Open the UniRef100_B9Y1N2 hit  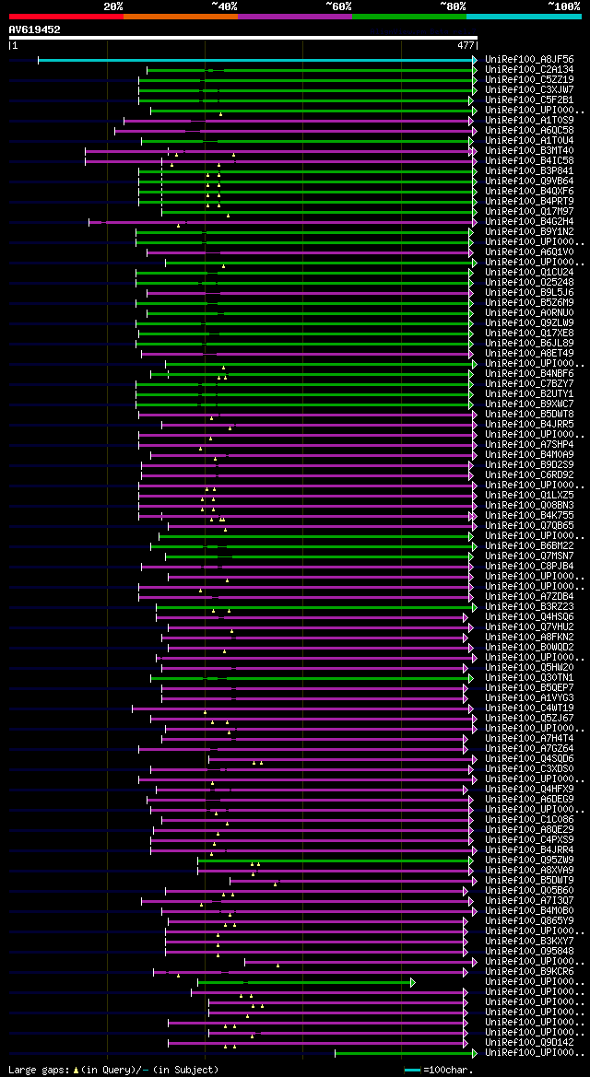[x=529, y=232]
